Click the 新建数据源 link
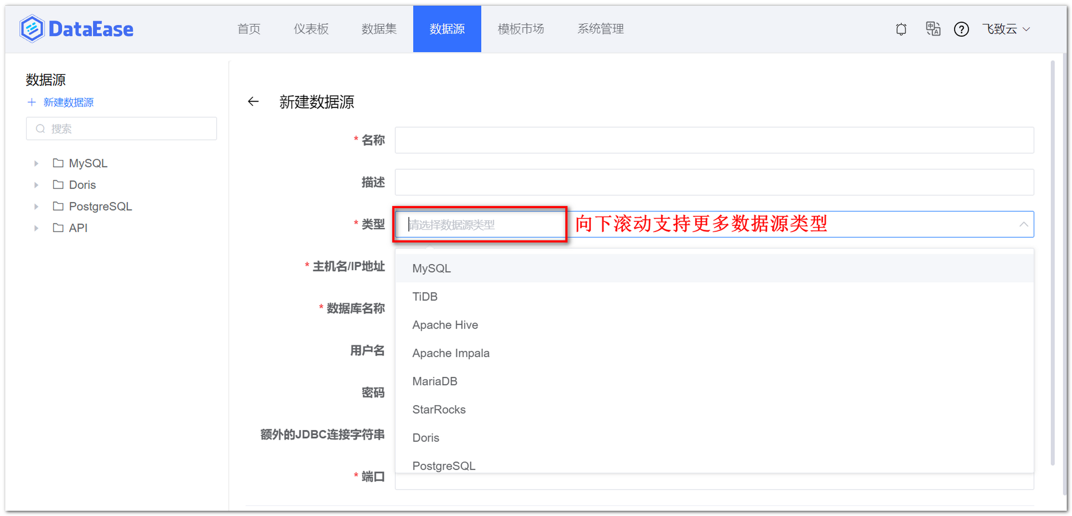The width and height of the screenshot is (1072, 516). pos(69,102)
